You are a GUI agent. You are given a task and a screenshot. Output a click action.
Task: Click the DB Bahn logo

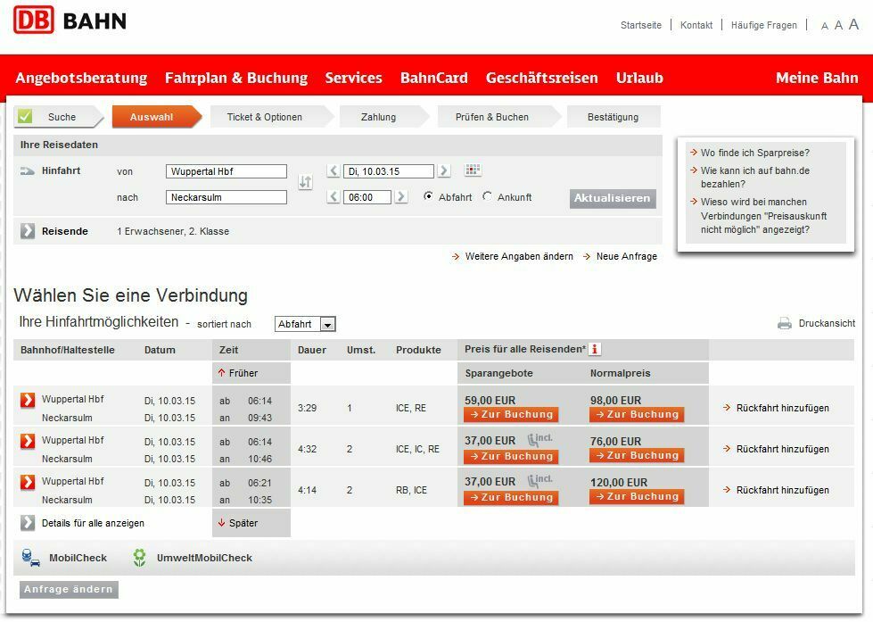[70, 20]
